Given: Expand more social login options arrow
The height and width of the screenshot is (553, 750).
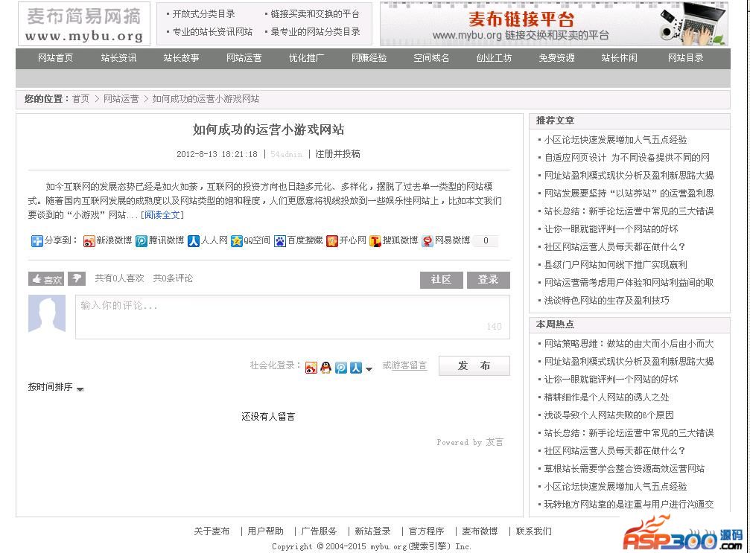Looking at the screenshot, I should [x=369, y=368].
